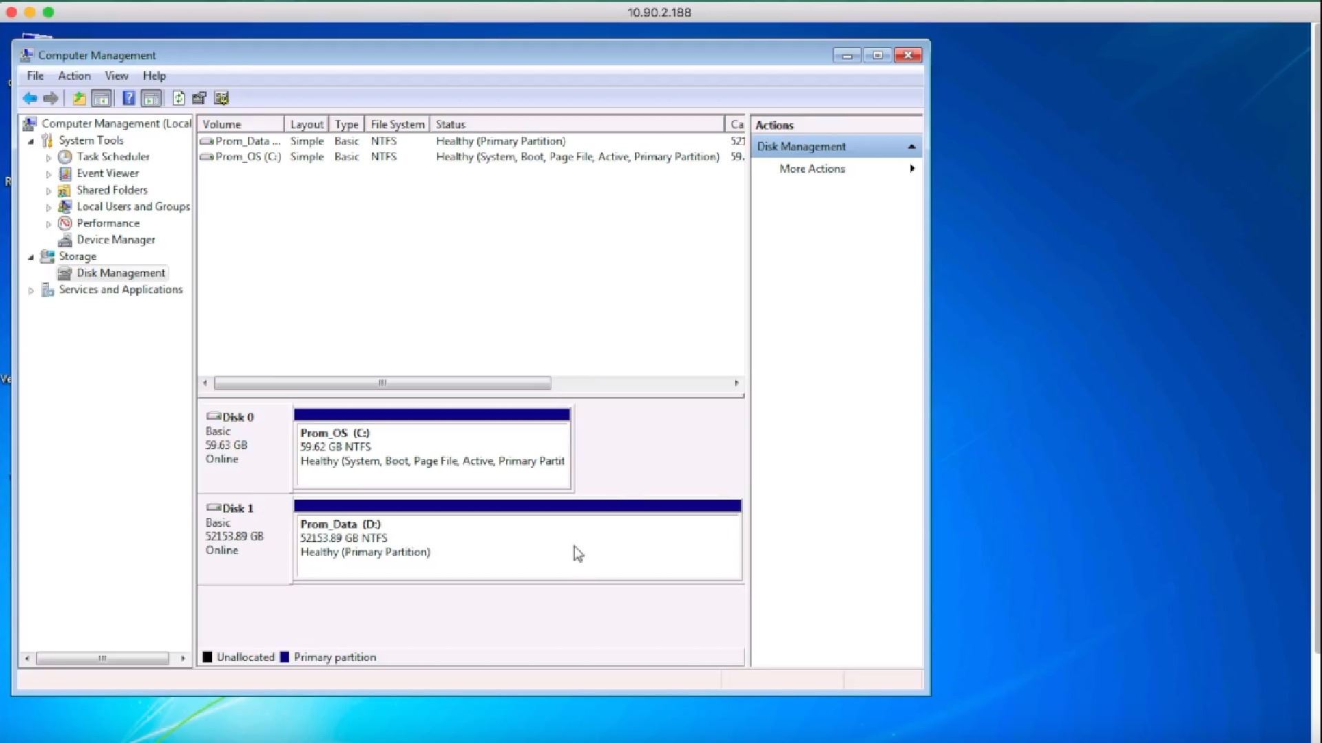Viewport: 1322px width, 743px height.
Task: Expand the Services and Applications node
Action: click(31, 290)
